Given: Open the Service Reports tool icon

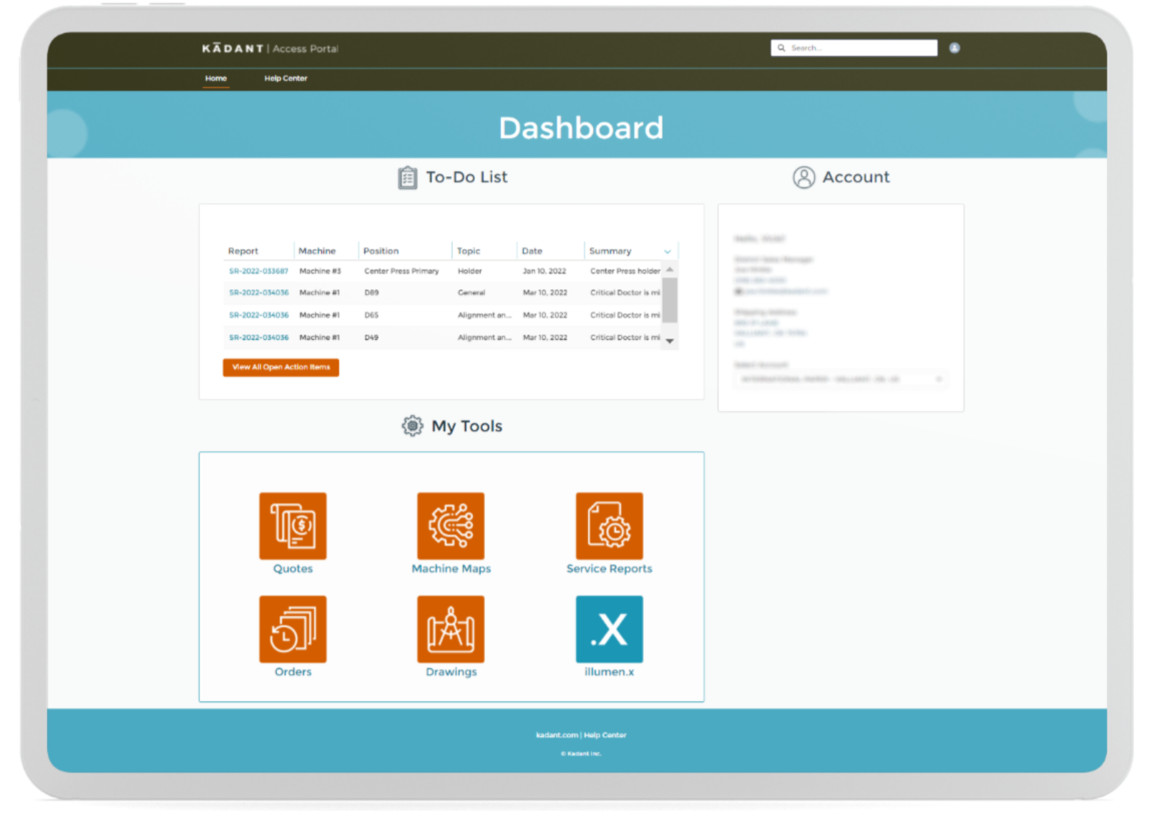Looking at the screenshot, I should [x=609, y=526].
